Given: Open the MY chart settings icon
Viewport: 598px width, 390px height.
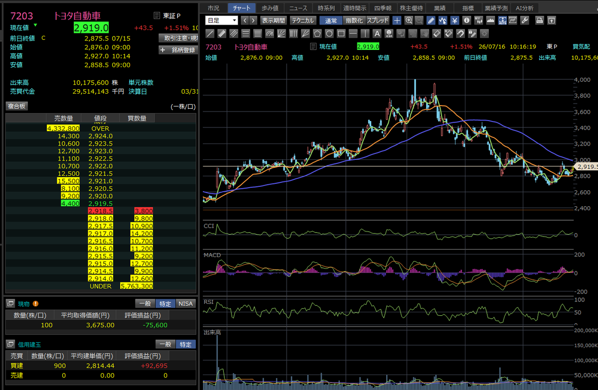Looking at the screenshot, I should 479,20.
